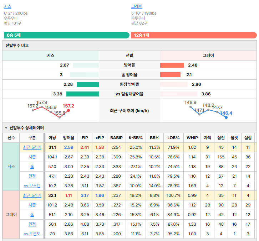Viewport: 259px width, 241px height.
Task: Click the FIP column header
Action: tap(85, 138)
